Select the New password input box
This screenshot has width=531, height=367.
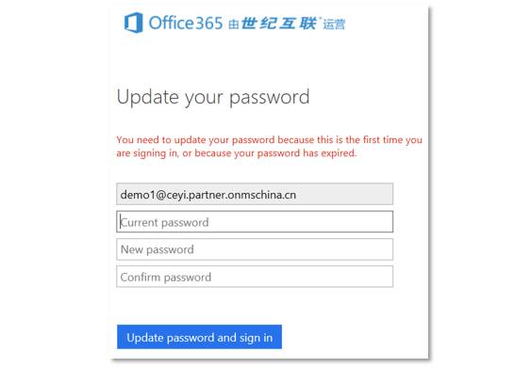tap(255, 249)
